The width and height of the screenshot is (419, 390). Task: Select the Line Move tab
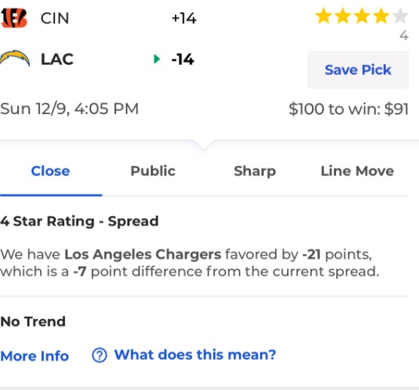(x=357, y=171)
